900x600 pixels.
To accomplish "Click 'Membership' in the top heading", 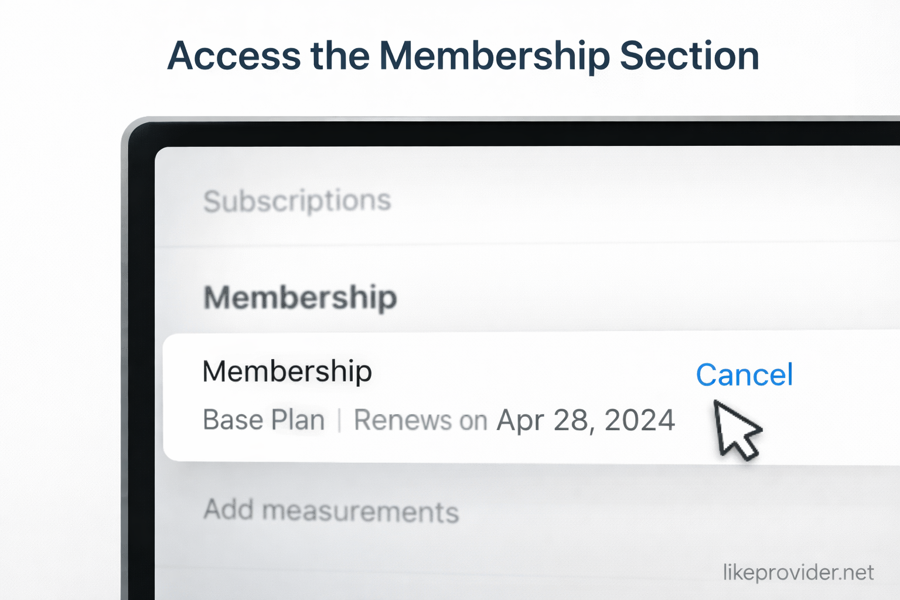I will tap(495, 56).
